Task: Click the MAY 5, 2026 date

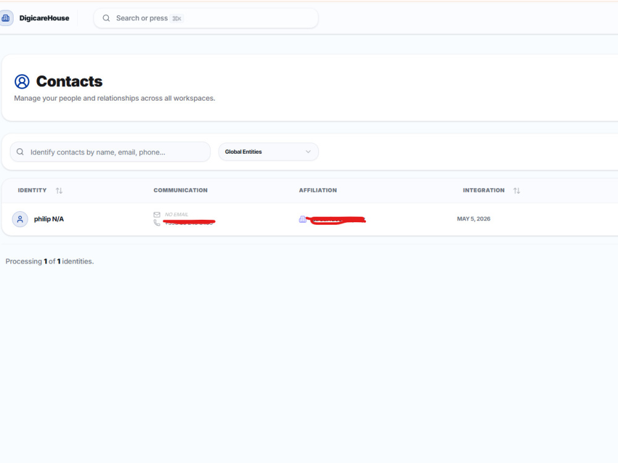Action: [x=474, y=219]
